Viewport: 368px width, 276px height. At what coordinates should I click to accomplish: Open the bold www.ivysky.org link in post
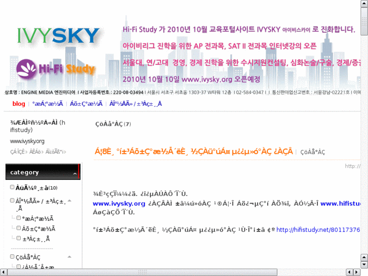coord(119,204)
